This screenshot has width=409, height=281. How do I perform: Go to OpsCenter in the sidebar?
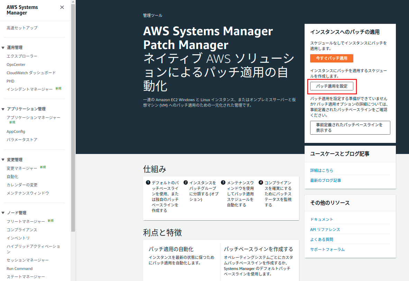16,65
